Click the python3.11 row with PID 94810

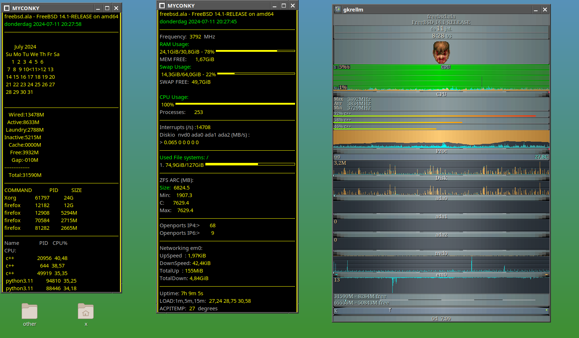(41, 281)
